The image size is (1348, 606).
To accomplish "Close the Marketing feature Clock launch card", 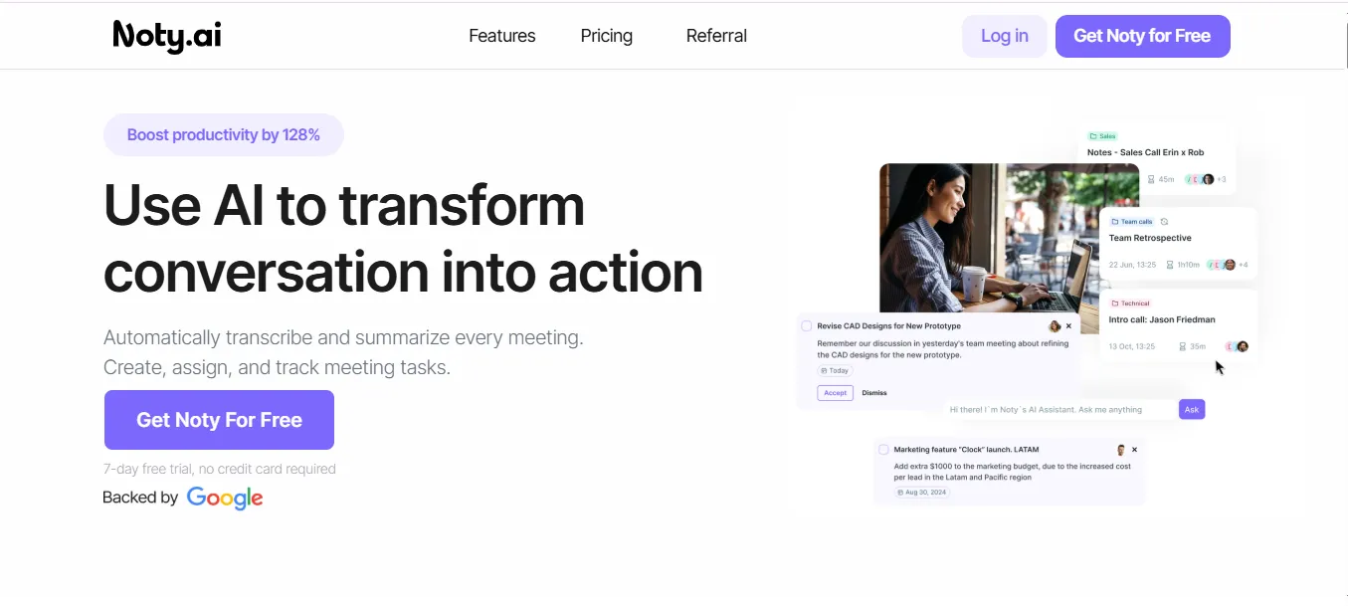I will point(1134,450).
